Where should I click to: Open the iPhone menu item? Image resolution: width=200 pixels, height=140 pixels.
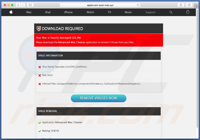[68, 12]
